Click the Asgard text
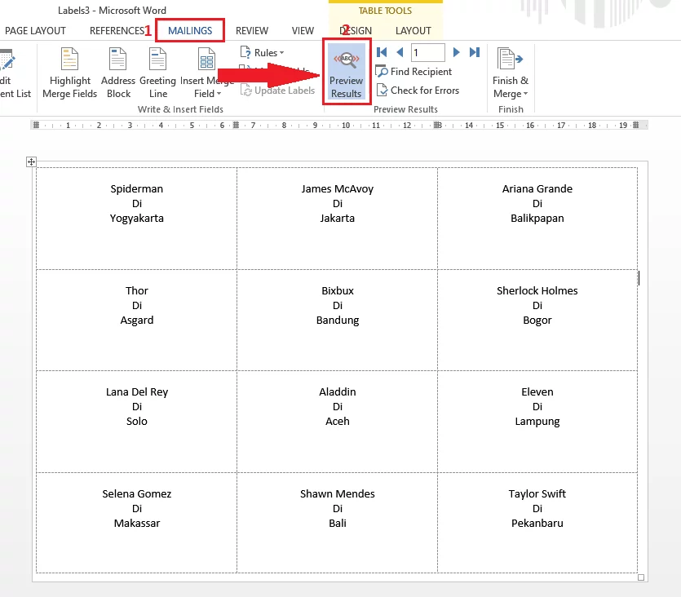Image resolution: width=681 pixels, height=597 pixels. click(137, 321)
